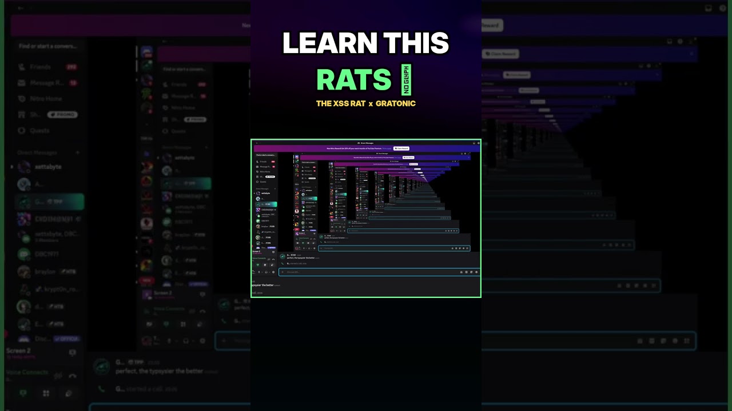Viewport: 732px width, 411px height.
Task: Open DBC1977 conversation in sharp outermost Discord sidebar
Action: pyautogui.click(x=265, y=221)
